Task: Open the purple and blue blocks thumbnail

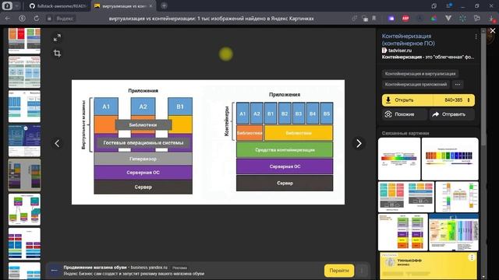Action: point(24,243)
